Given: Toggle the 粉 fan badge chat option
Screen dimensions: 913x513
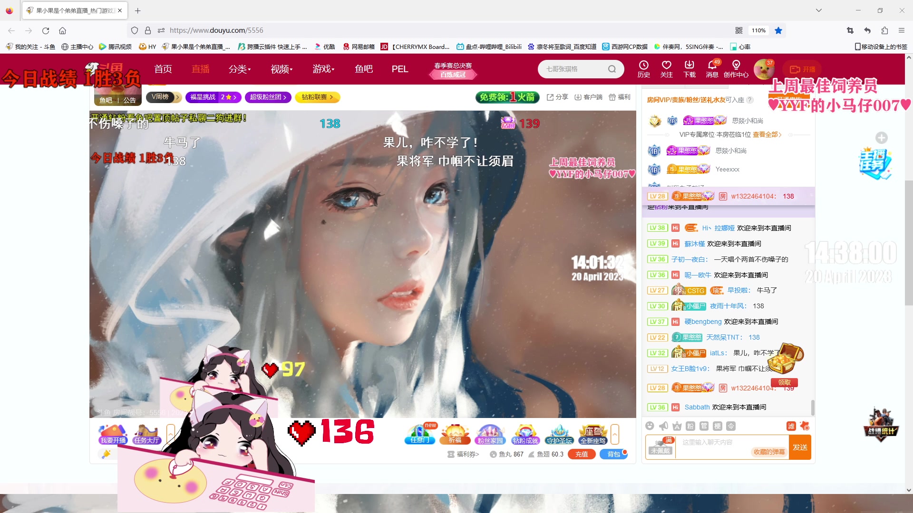Looking at the screenshot, I should pos(690,426).
